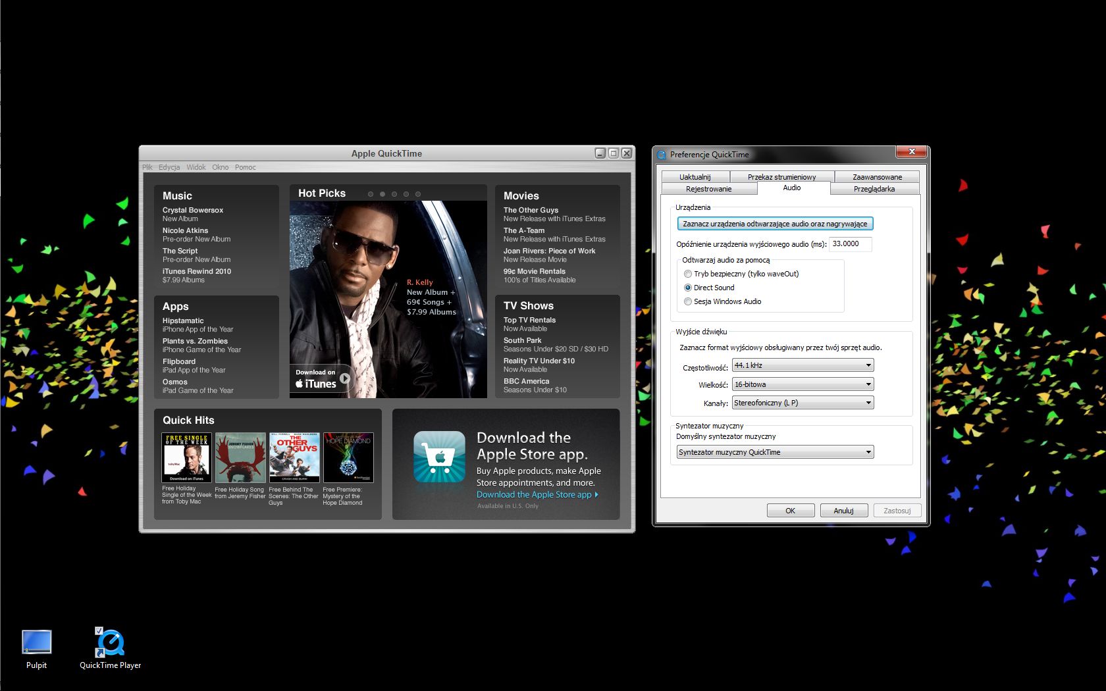The width and height of the screenshot is (1106, 691).
Task: Open The A-Team movie entry
Action: [x=554, y=235]
